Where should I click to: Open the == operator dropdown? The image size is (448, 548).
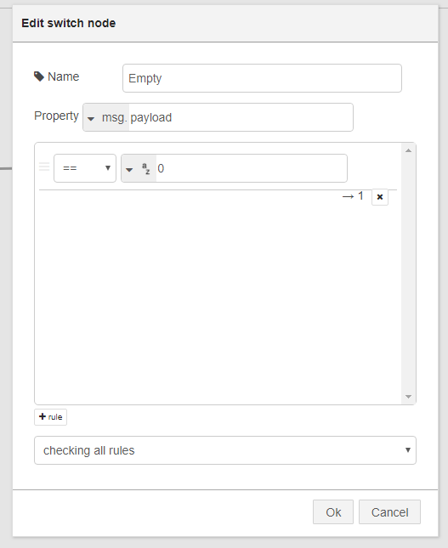point(85,168)
